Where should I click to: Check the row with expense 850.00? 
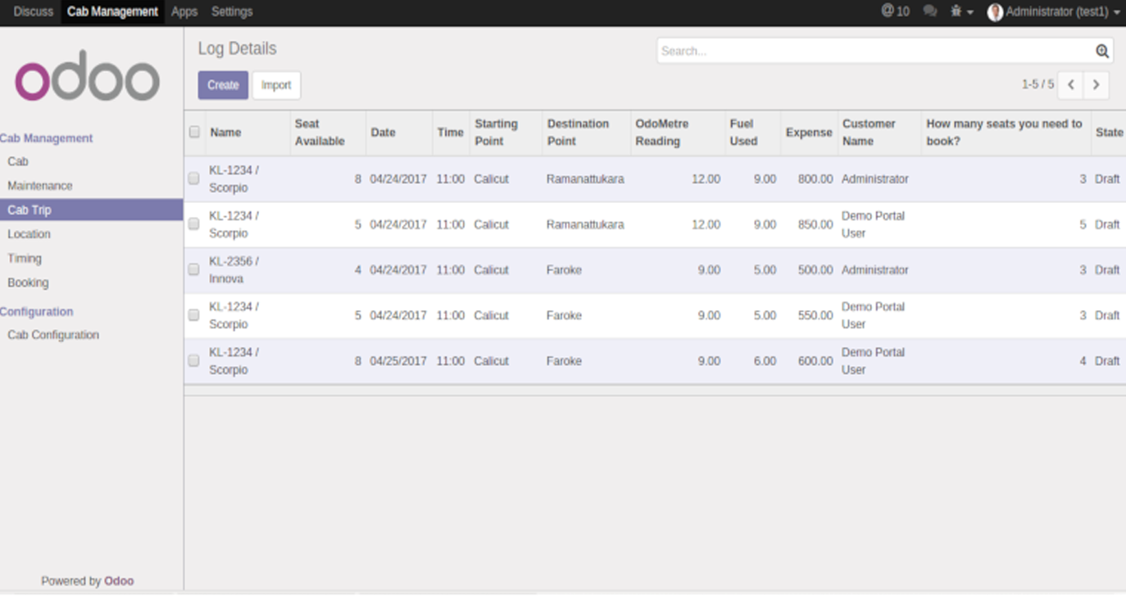[x=193, y=223]
